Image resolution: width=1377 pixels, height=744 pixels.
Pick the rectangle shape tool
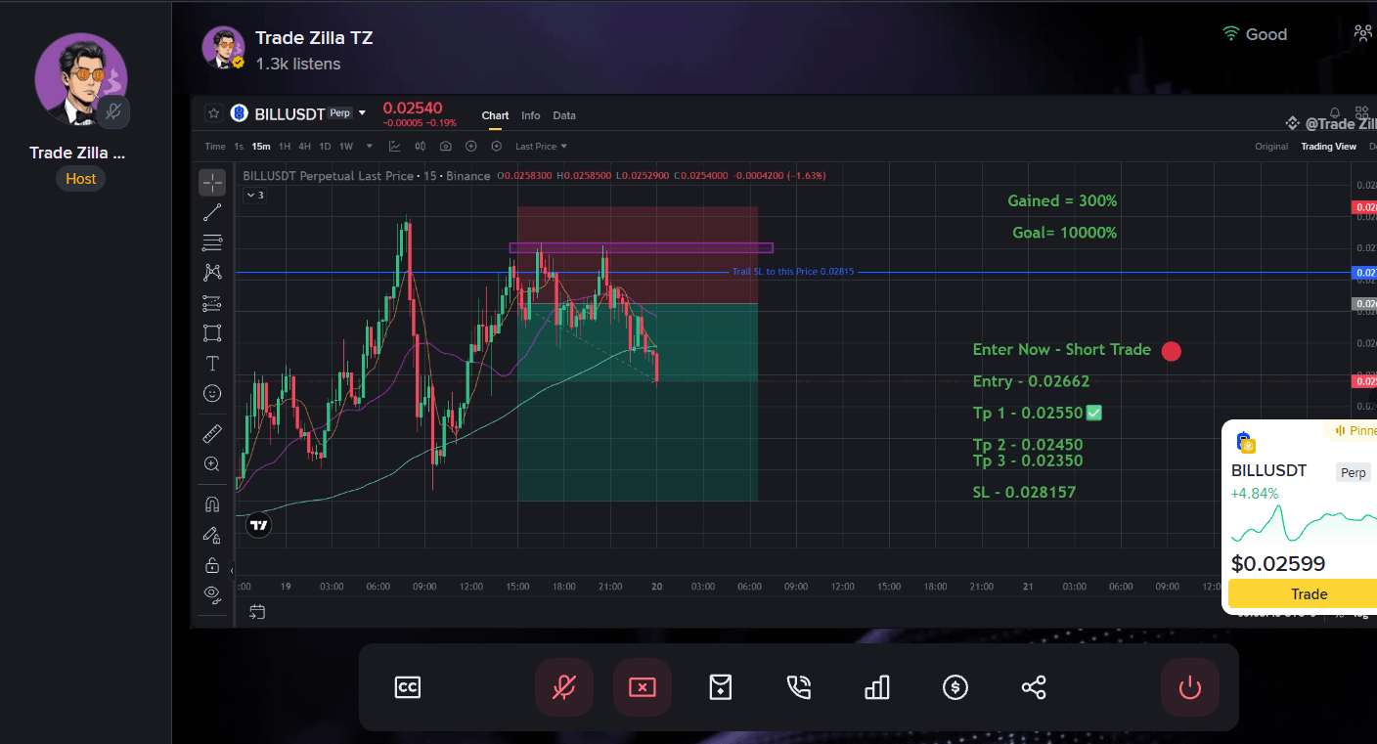click(212, 333)
